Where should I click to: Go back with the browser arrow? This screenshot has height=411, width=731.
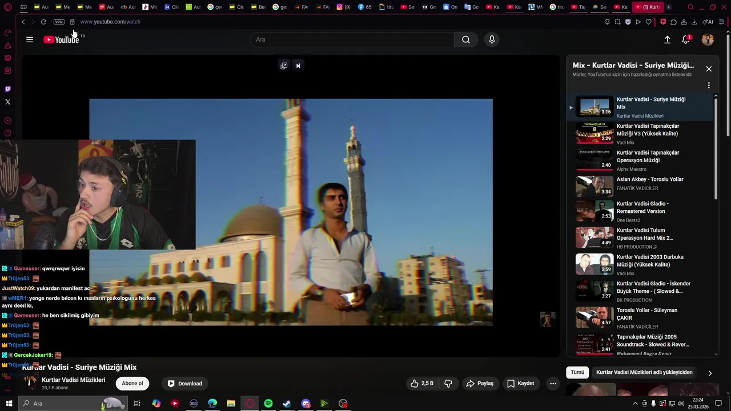point(23,22)
